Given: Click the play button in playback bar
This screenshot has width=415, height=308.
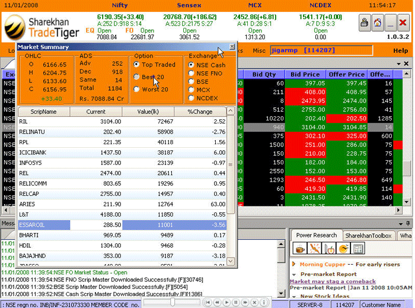Looking at the screenshot, I should coord(226,302).
